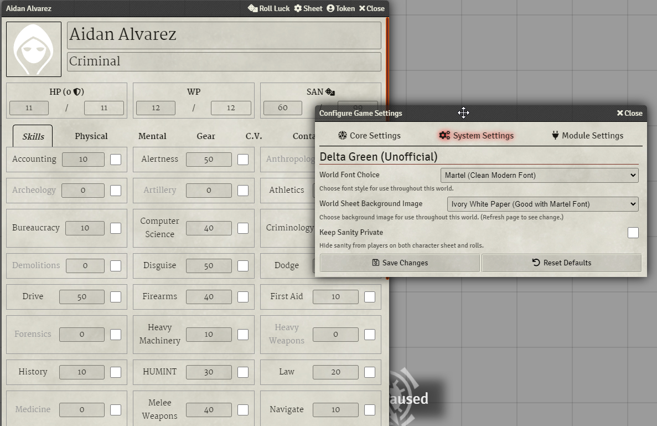The width and height of the screenshot is (657, 426).
Task: Check the Law skill checkbox
Action: (x=370, y=372)
